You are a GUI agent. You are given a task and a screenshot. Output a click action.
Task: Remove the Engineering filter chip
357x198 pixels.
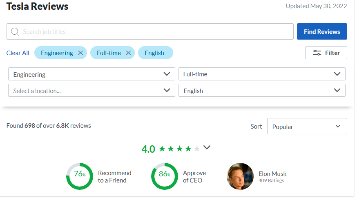pos(80,53)
